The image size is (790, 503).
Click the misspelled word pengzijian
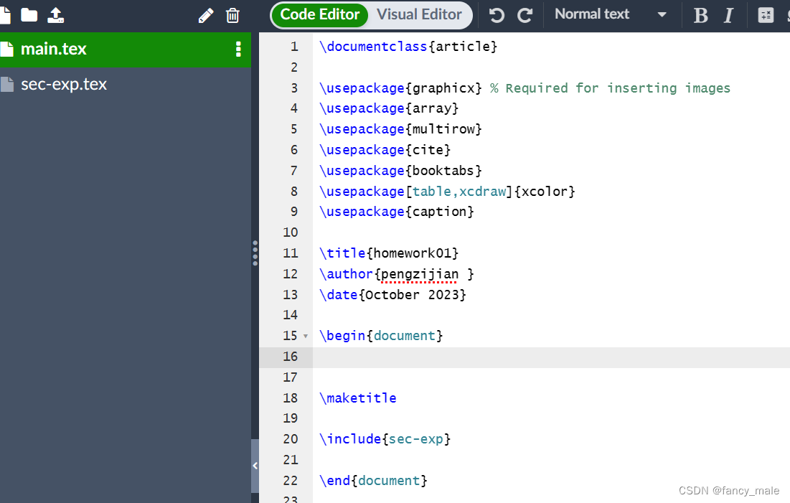click(420, 274)
